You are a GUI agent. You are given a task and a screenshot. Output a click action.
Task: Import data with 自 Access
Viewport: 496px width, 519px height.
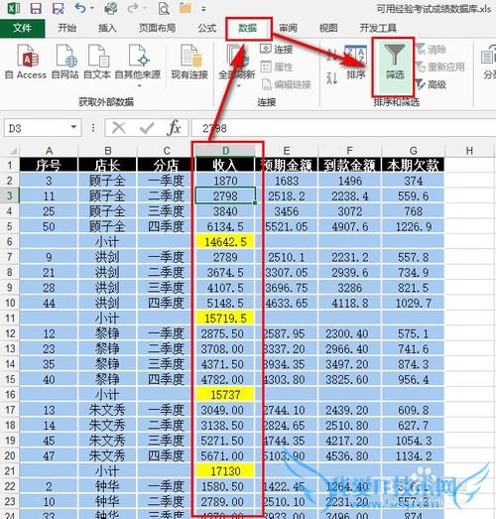coord(26,63)
